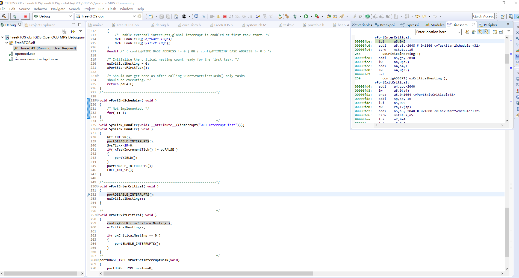This screenshot has width=519, height=278.
Task: Open the tasks.c editor tab
Action: point(286,25)
